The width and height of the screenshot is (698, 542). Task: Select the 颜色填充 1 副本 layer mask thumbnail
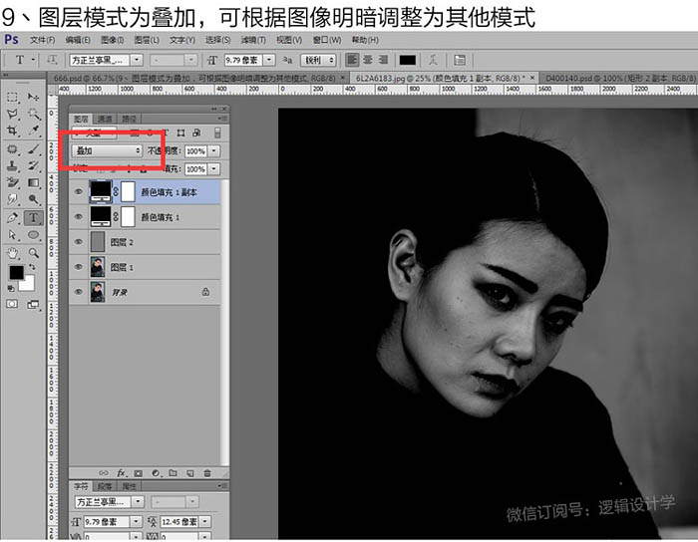[x=129, y=192]
